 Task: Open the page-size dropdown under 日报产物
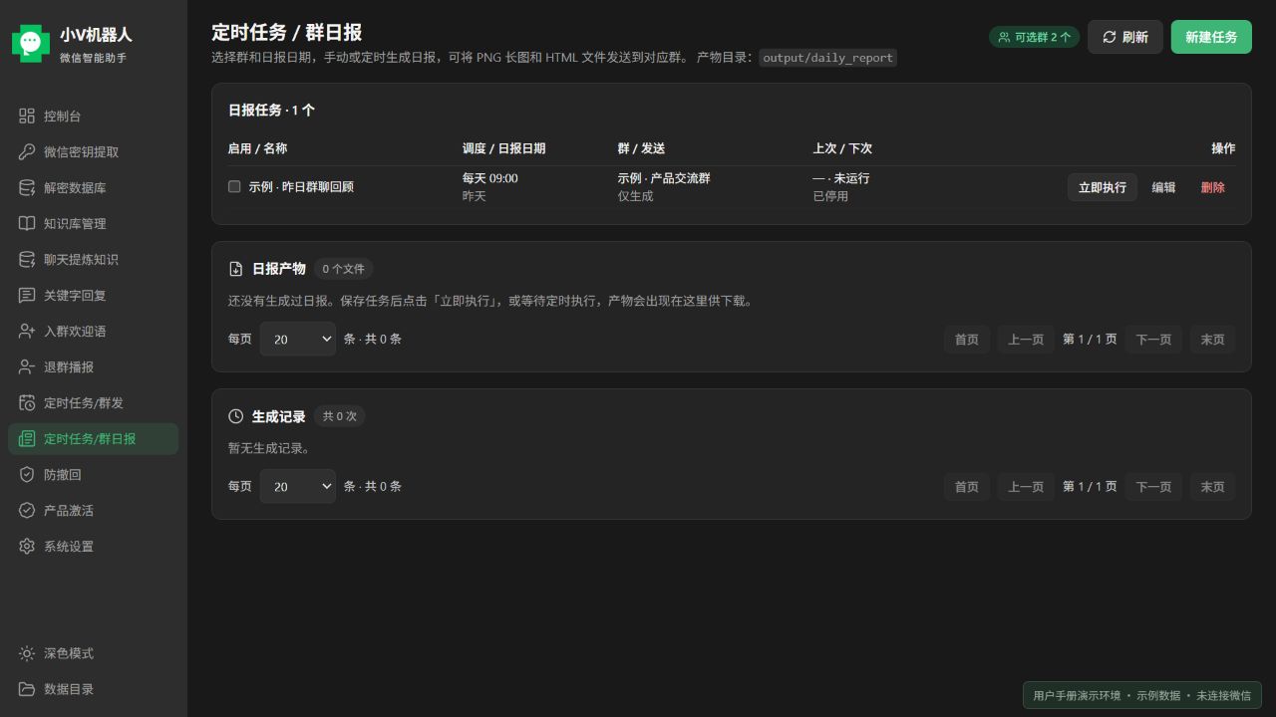298,340
